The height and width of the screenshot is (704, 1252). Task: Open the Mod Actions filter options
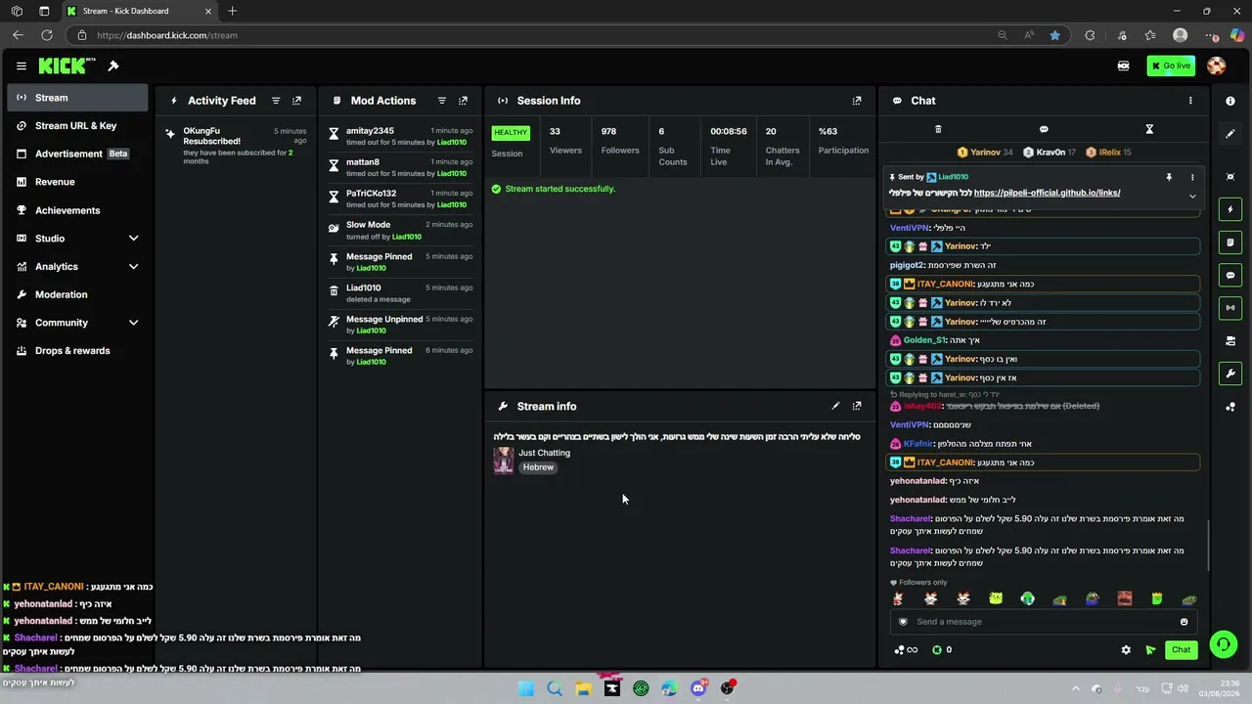click(x=442, y=101)
